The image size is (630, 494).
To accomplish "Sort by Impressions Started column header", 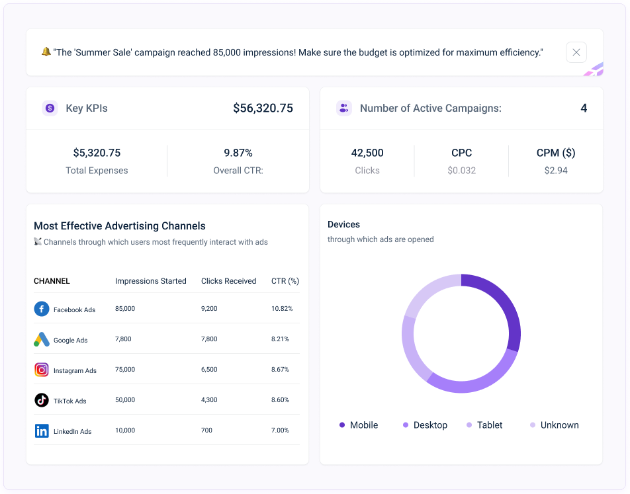I will tap(150, 281).
